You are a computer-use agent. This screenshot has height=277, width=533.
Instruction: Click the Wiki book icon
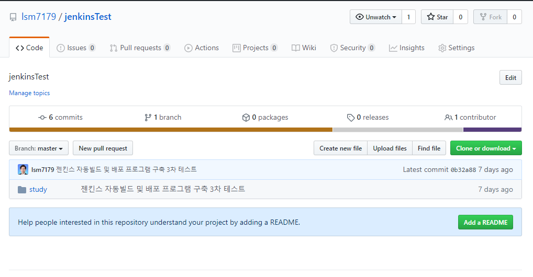point(296,48)
